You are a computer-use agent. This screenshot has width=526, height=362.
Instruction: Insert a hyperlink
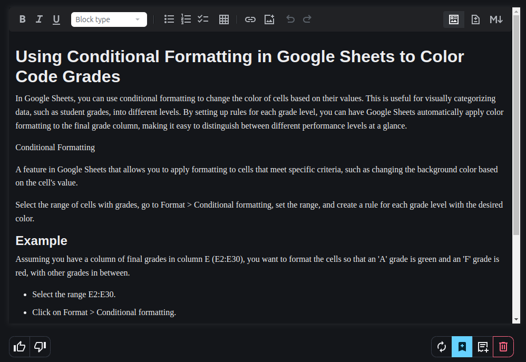[250, 19]
